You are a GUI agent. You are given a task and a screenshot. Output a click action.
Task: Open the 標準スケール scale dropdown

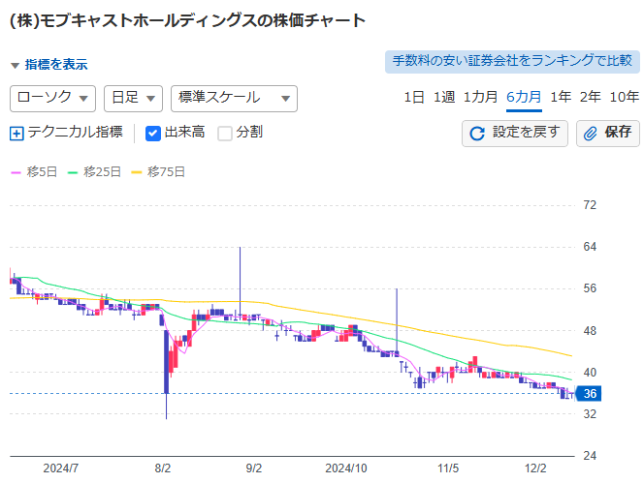pyautogui.click(x=234, y=99)
